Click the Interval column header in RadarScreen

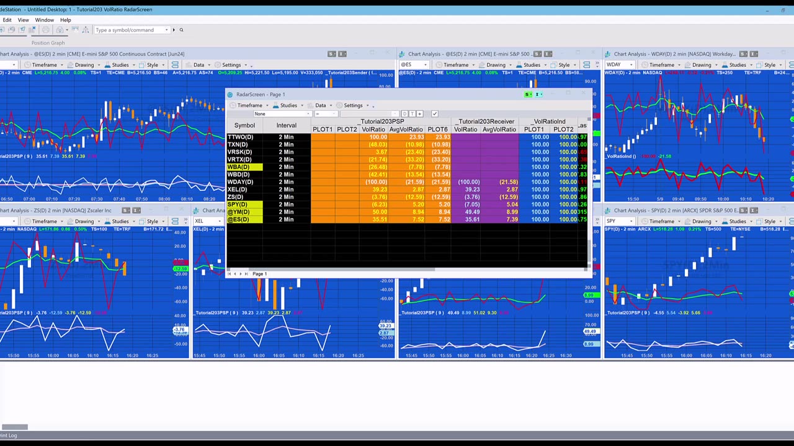pos(286,125)
